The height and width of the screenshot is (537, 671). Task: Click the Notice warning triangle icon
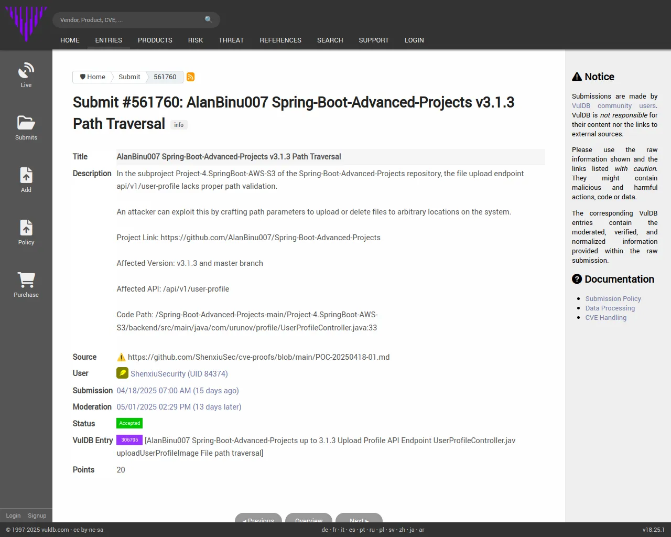pyautogui.click(x=577, y=77)
